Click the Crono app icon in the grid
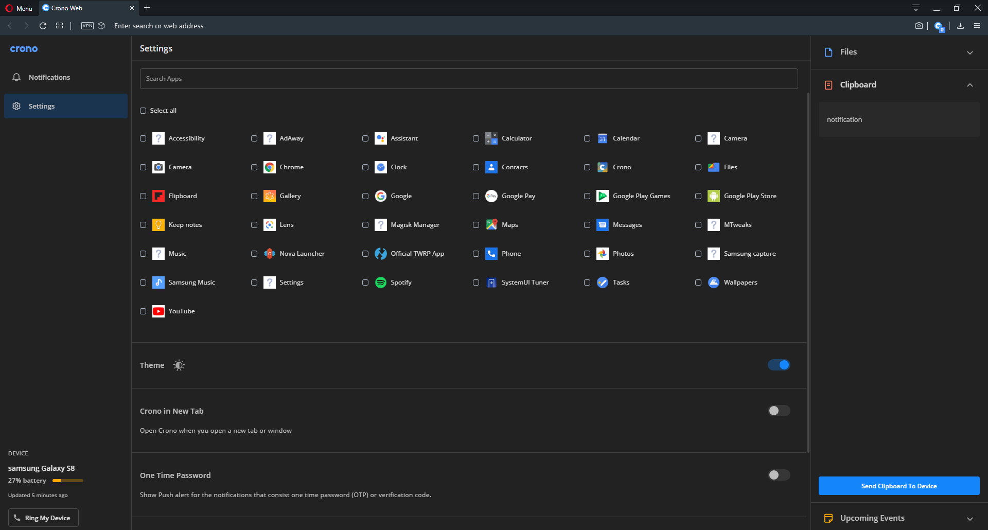 coord(603,167)
